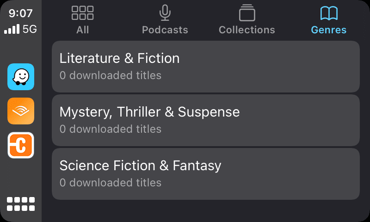Select the Podcasts tab label
The height and width of the screenshot is (222, 370).
pos(165,30)
